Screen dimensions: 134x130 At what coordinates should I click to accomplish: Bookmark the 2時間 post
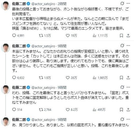(x=121, y=36)
